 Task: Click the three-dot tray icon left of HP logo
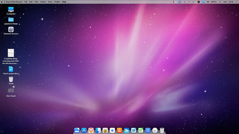[x=174, y=2]
